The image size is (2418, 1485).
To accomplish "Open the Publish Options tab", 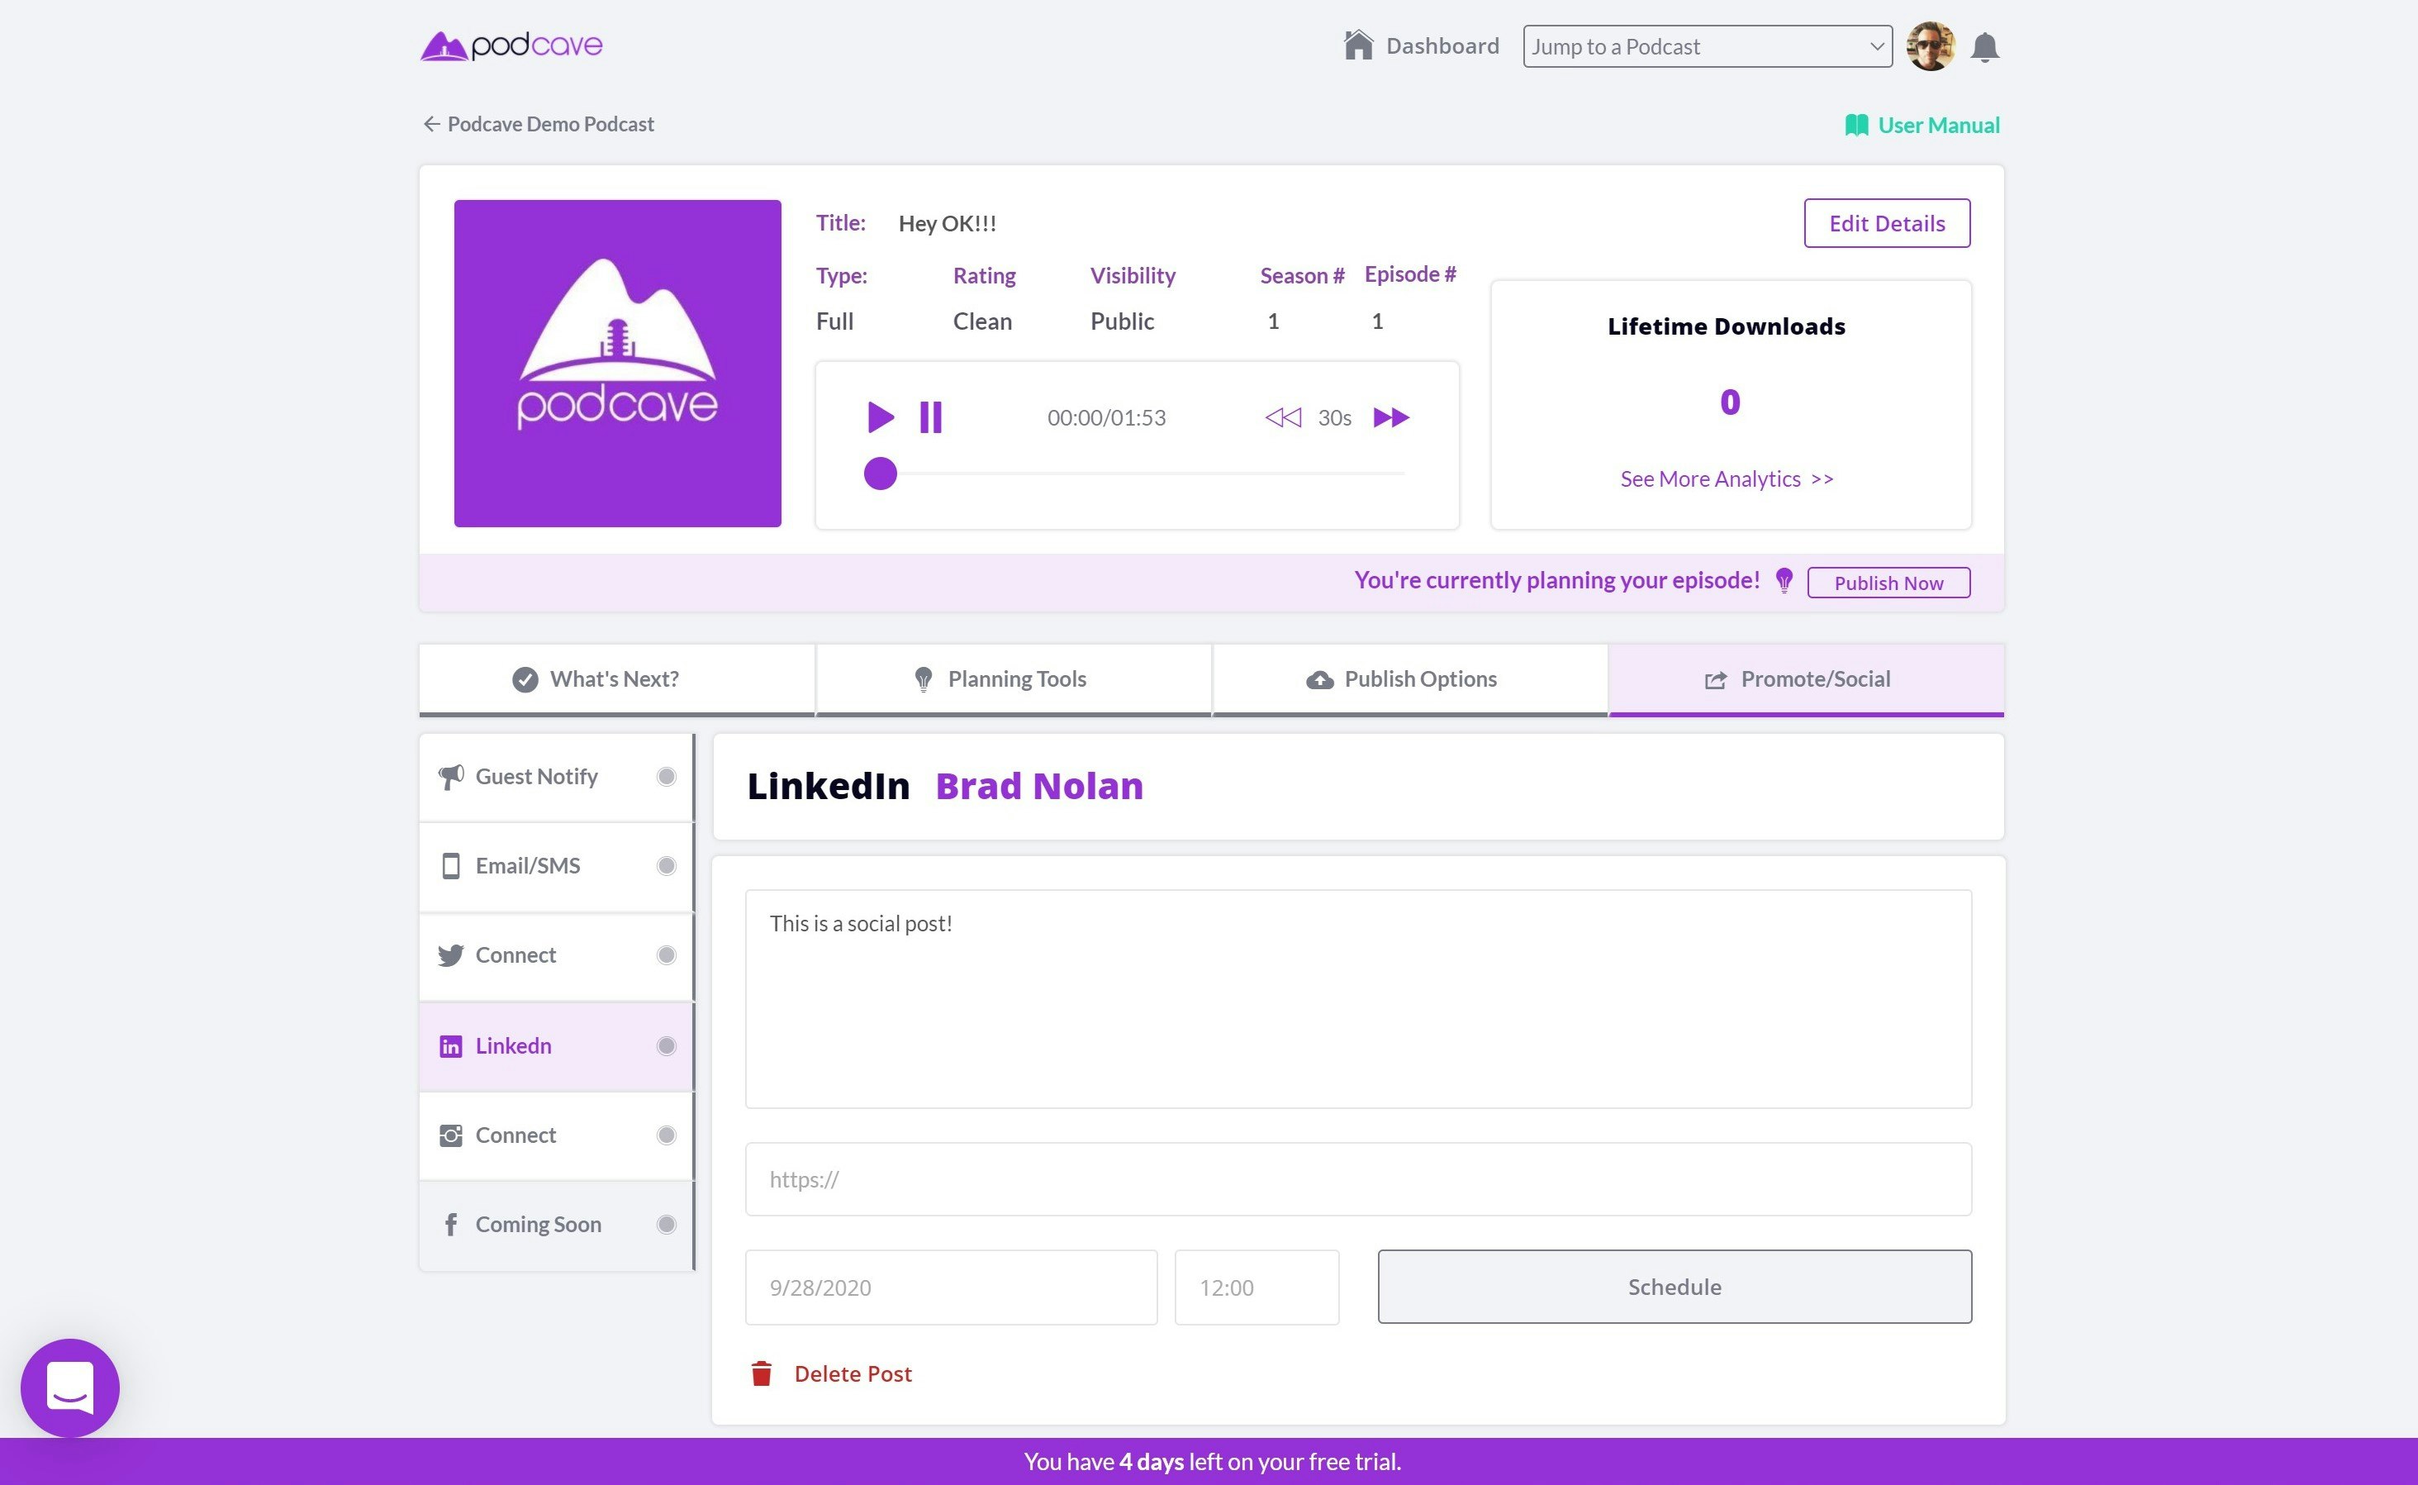I will pos(1409,678).
